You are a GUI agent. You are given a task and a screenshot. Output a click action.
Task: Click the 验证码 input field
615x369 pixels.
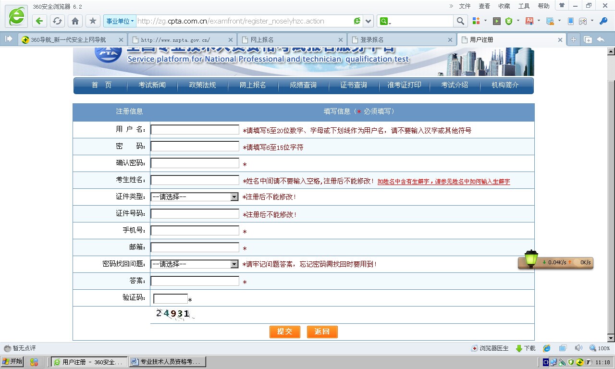(x=171, y=299)
